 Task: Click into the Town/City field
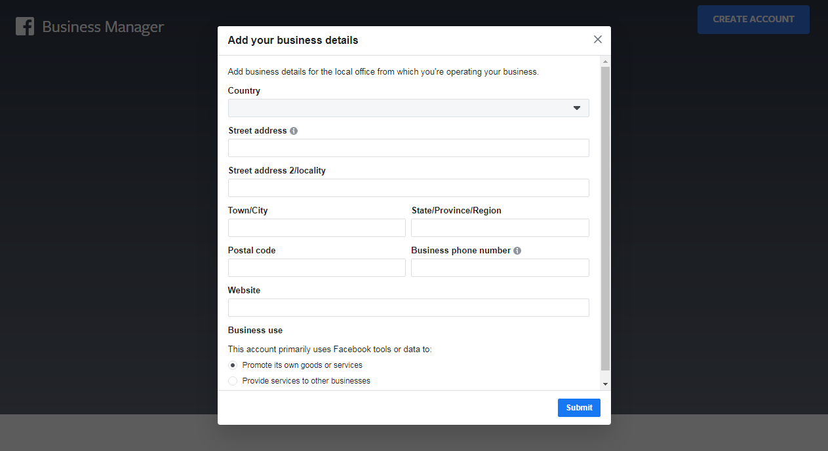click(x=317, y=228)
